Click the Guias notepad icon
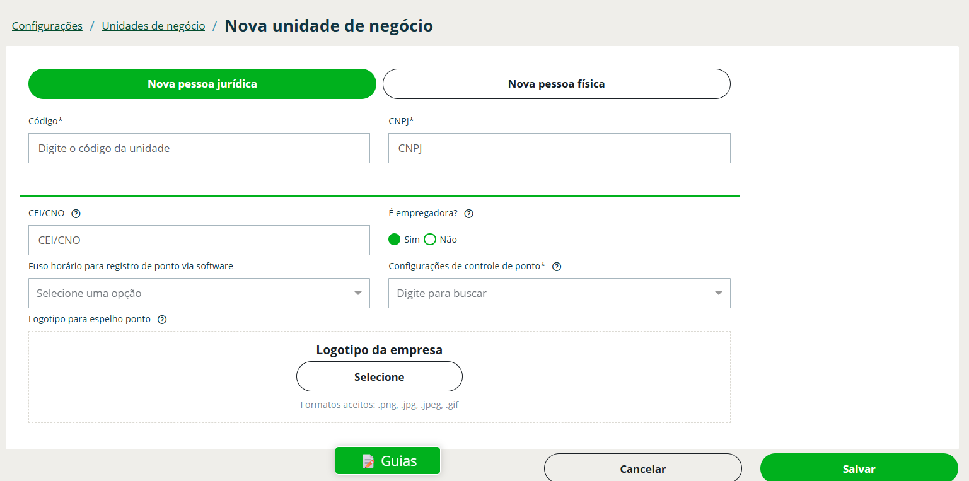The width and height of the screenshot is (969, 481). click(368, 461)
